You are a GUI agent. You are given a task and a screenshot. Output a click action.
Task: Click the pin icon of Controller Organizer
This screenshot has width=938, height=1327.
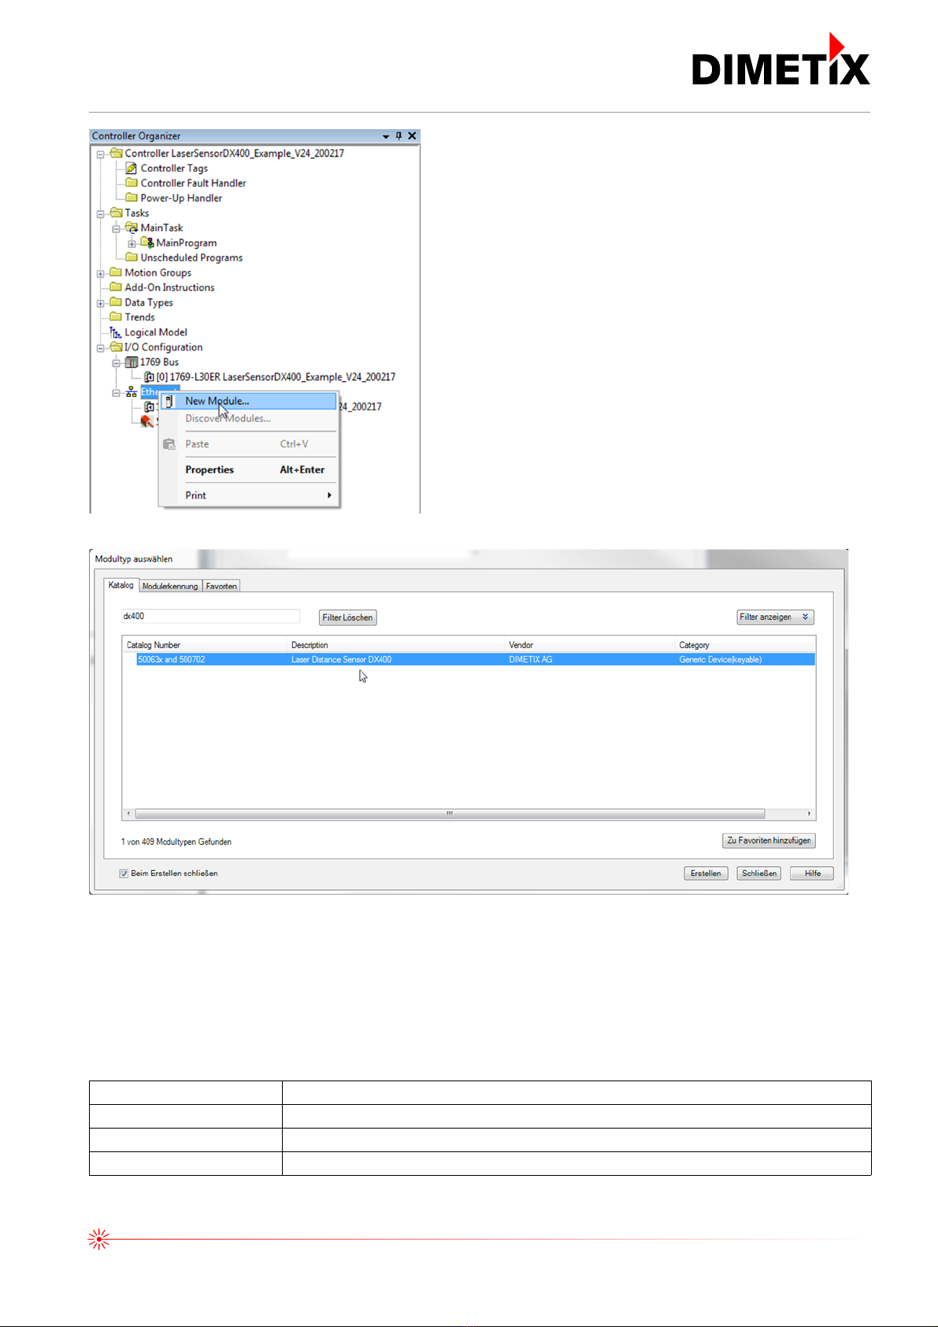click(399, 135)
